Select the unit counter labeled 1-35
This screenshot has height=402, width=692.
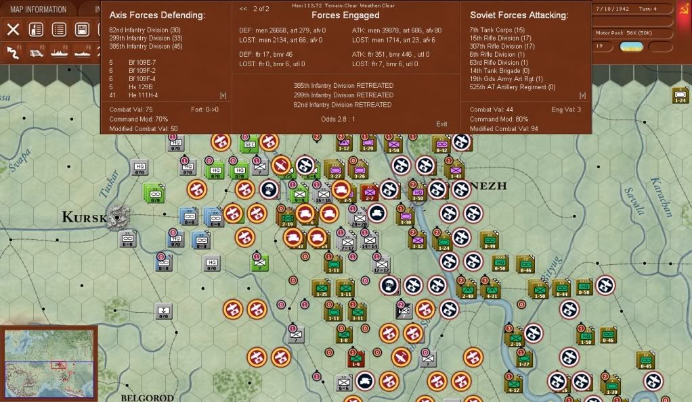pos(321,288)
